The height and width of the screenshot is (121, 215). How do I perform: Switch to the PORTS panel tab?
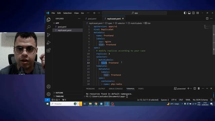pos(141,89)
